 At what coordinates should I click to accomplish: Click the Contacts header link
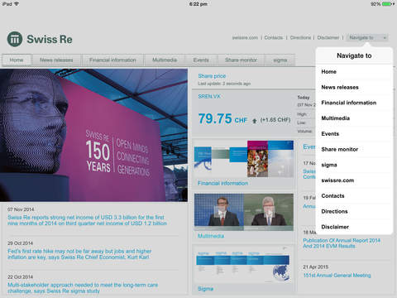tap(274, 37)
